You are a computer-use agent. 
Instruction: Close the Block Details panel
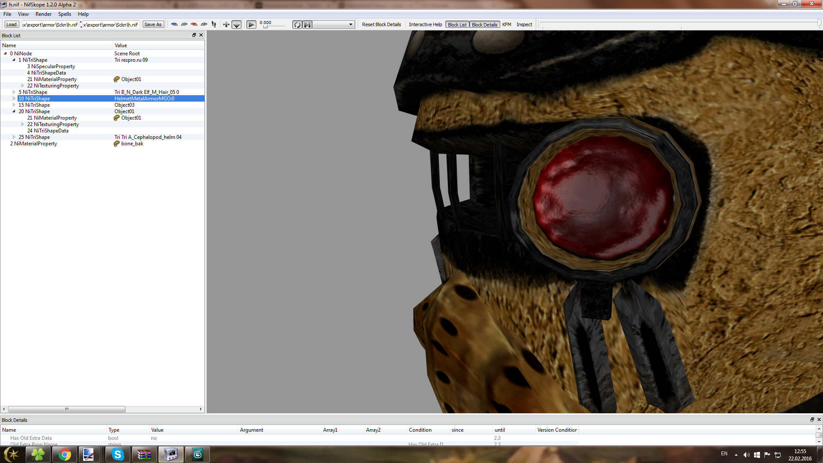pyautogui.click(x=819, y=420)
